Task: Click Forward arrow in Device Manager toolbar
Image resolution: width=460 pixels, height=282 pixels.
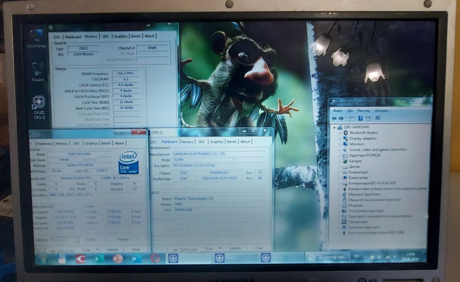Action: 341,118
